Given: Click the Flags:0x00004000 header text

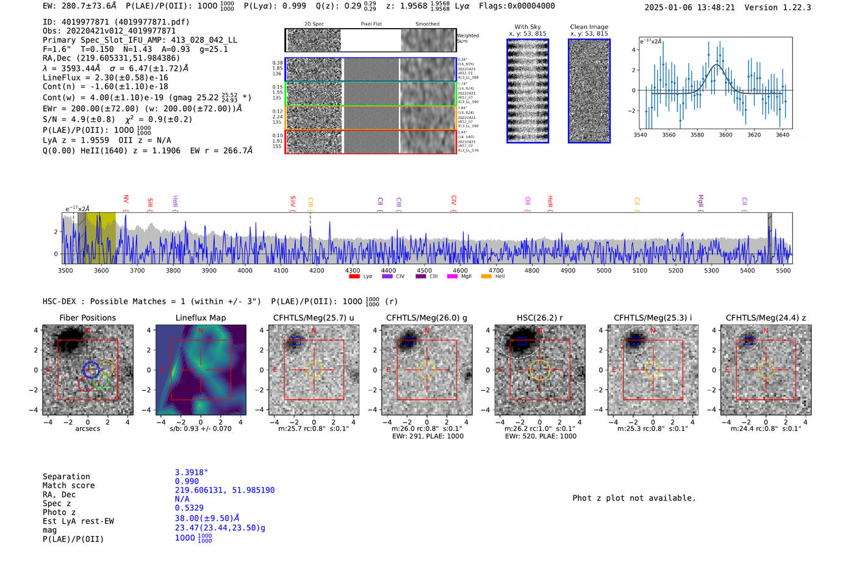Looking at the screenshot, I should [x=517, y=6].
